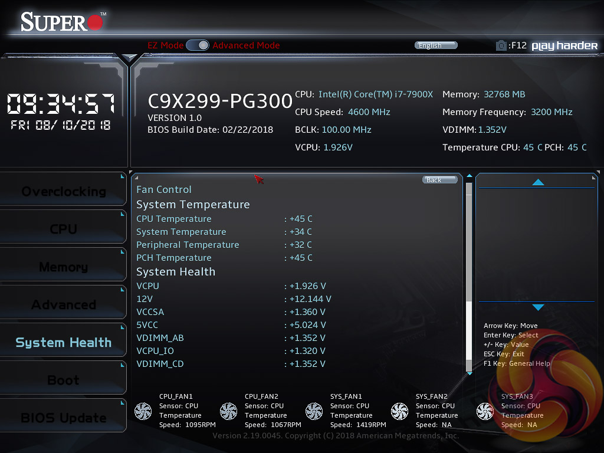
Task: Click the CPU_FAN2 speed 1067RPM value
Action: coord(286,425)
